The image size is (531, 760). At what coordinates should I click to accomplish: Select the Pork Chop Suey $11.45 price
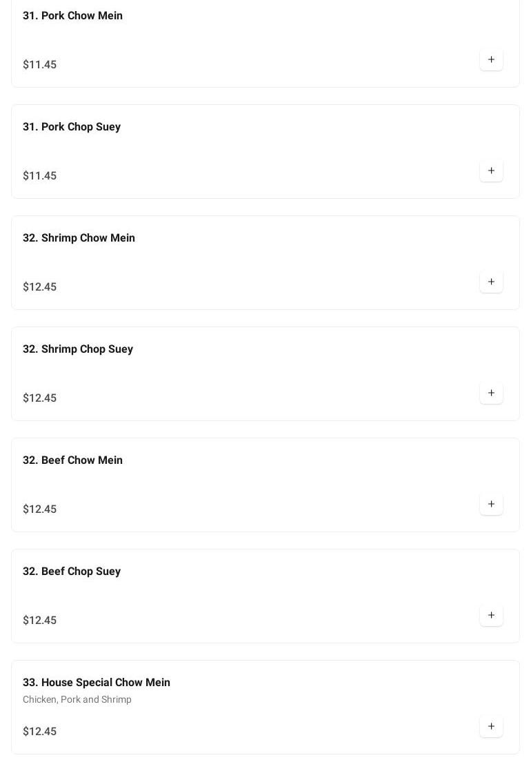coord(40,176)
